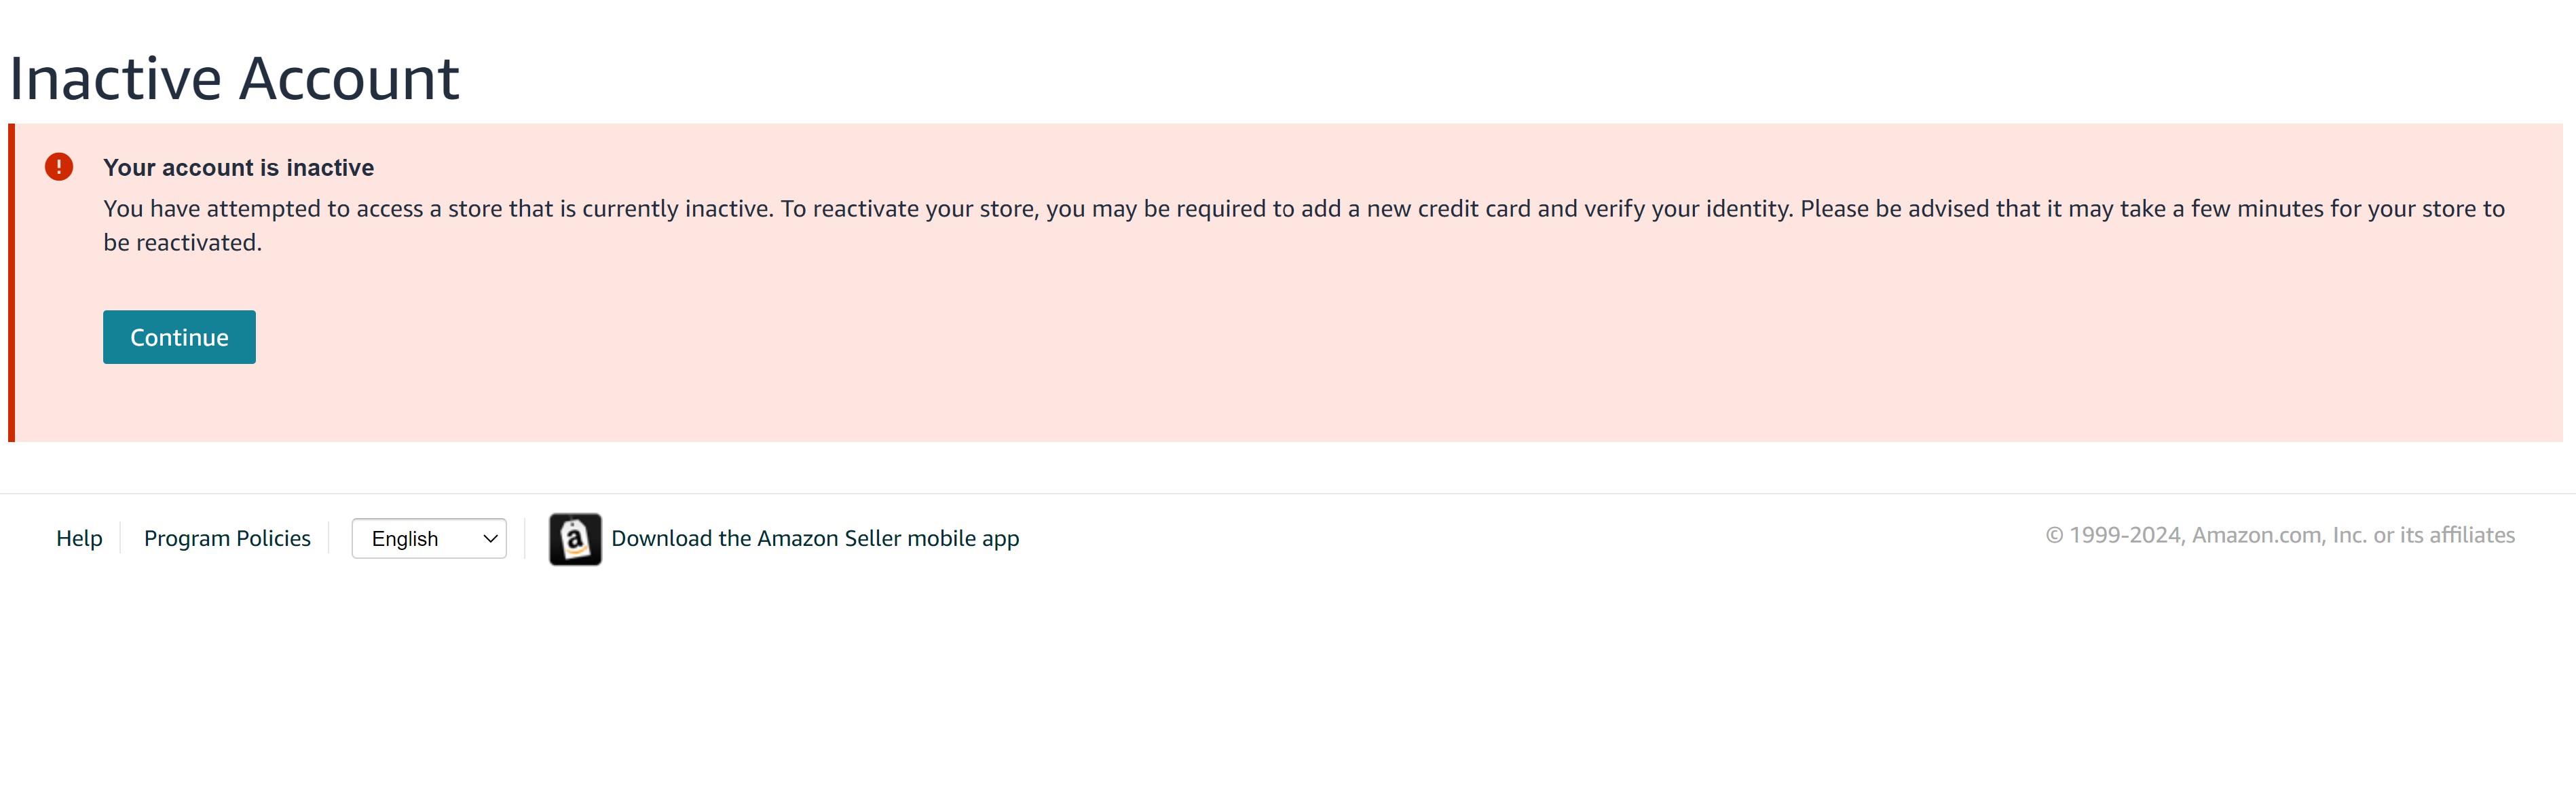Viewport: 2576px width, 789px height.
Task: Click the red left border of alert
Action: (x=11, y=283)
